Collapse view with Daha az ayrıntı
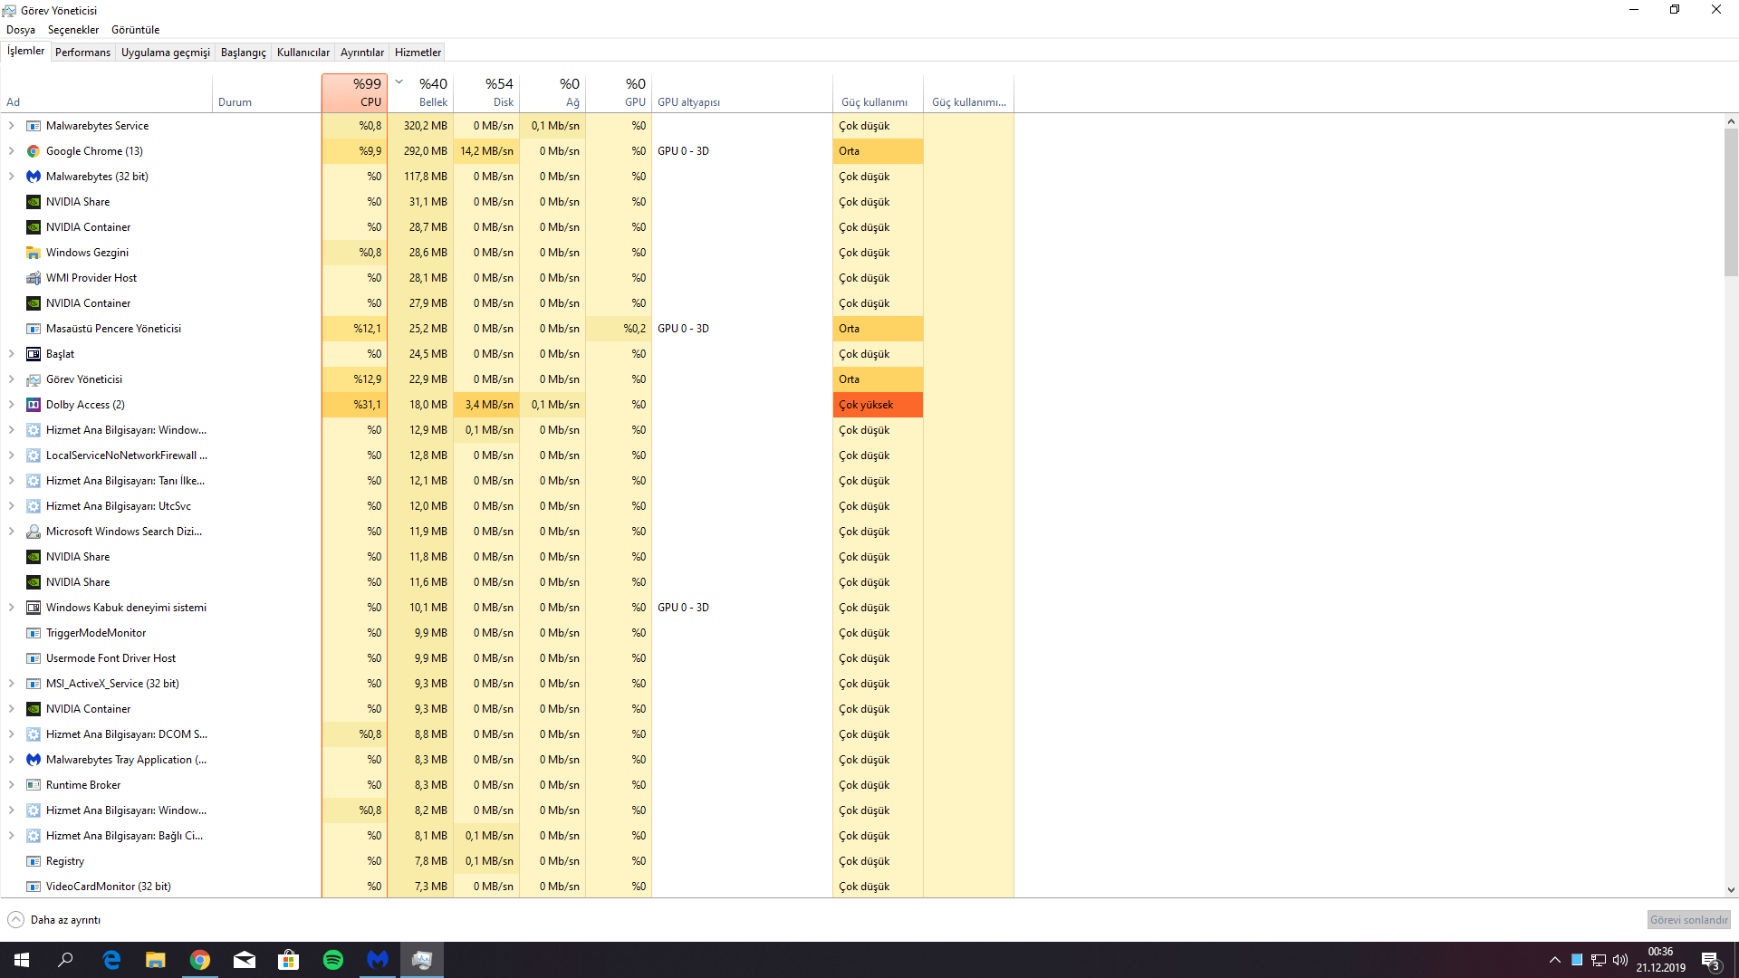 pyautogui.click(x=54, y=920)
